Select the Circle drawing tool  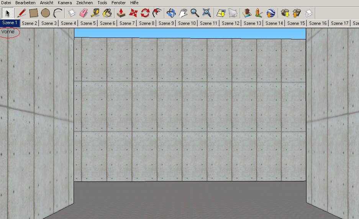point(46,13)
